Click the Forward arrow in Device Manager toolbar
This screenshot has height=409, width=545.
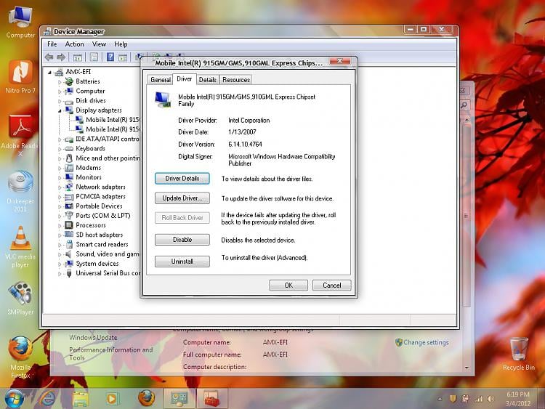tap(61, 57)
